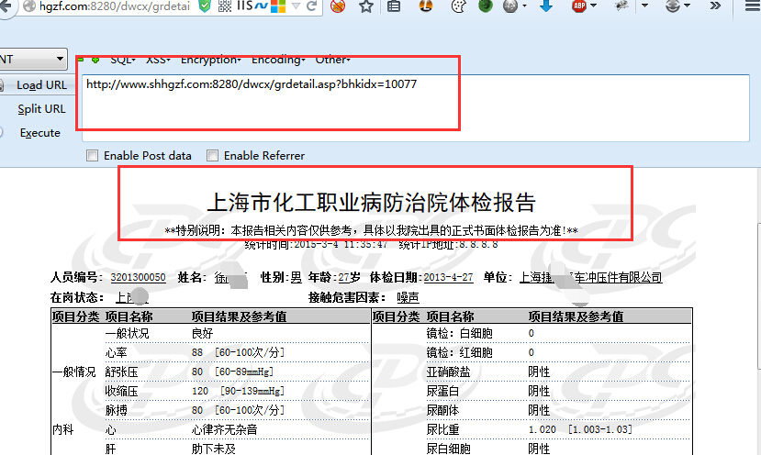Click the QR code icon in address bar
The image size is (761, 455).
[225, 6]
